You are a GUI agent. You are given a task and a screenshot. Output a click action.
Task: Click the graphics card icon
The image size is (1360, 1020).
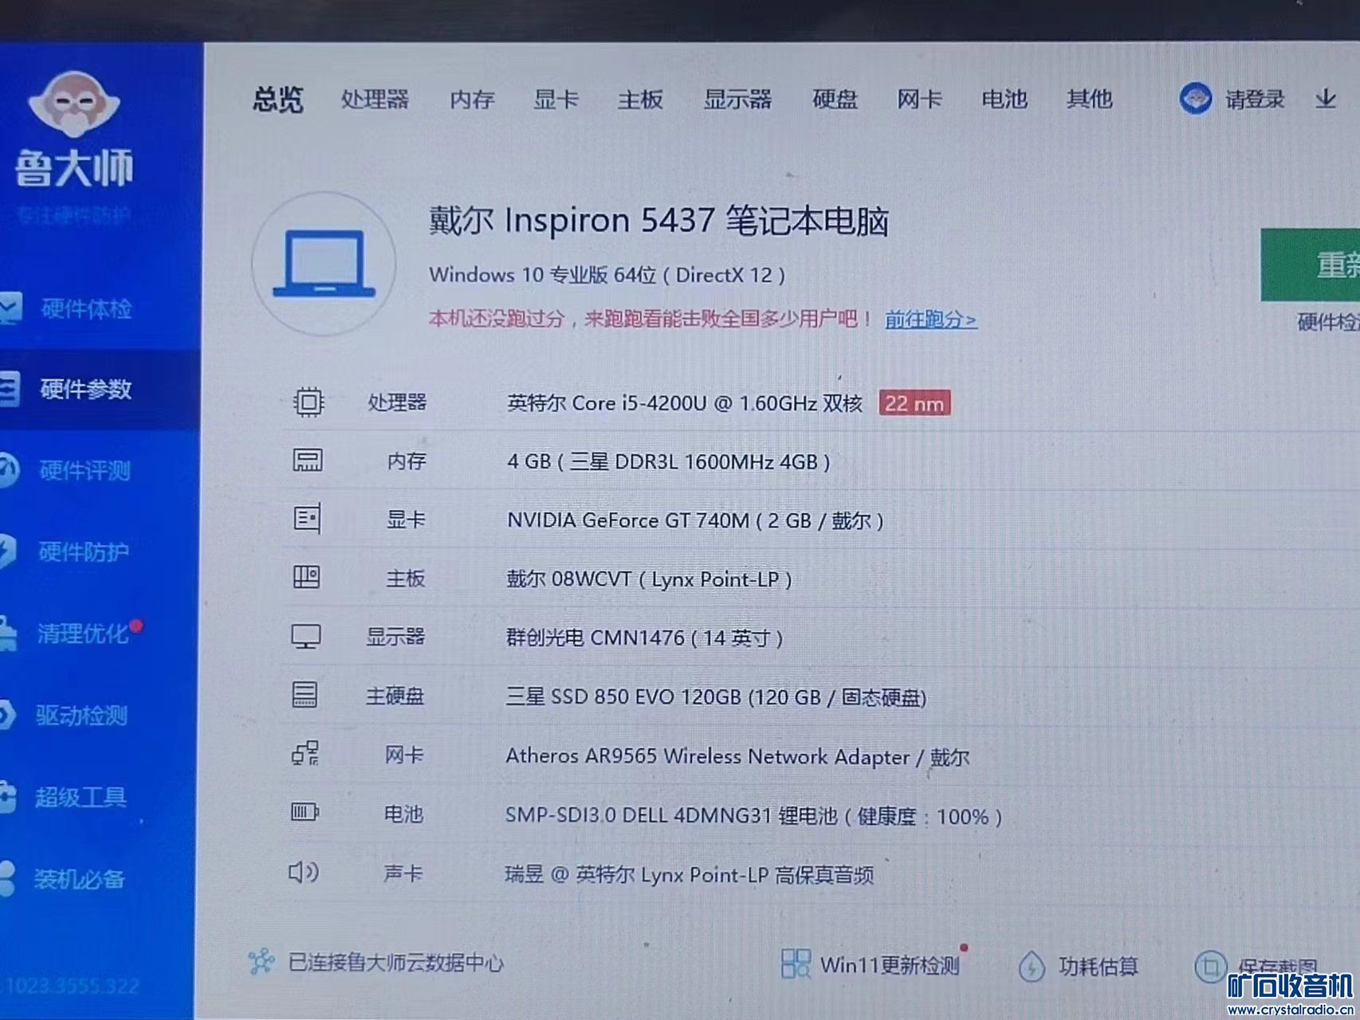pos(307,519)
